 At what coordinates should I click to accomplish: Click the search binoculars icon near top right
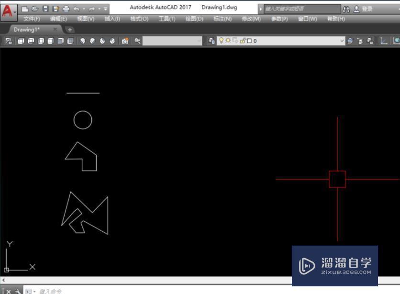[x=347, y=8]
